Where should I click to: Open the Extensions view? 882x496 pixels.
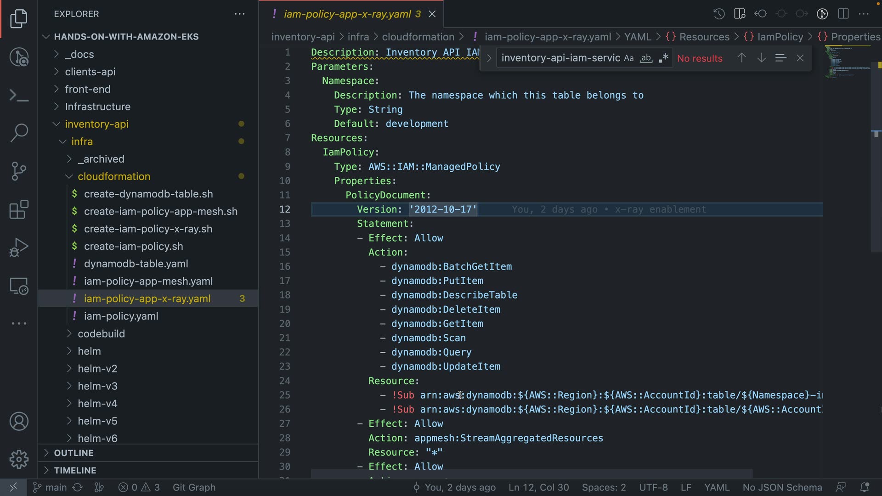19,210
